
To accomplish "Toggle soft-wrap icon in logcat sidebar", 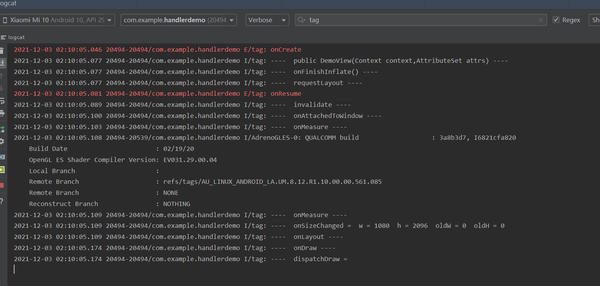I will [2, 101].
